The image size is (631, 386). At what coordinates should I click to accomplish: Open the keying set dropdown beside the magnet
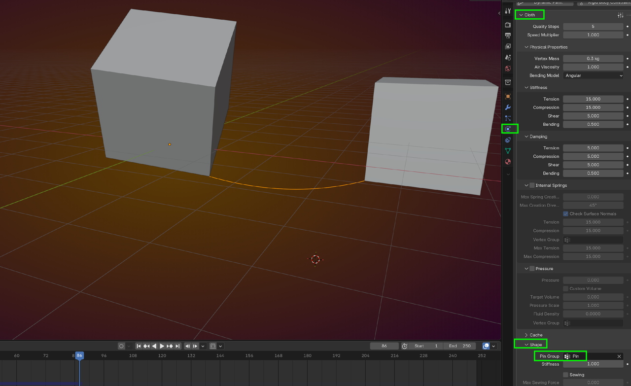[x=220, y=346]
